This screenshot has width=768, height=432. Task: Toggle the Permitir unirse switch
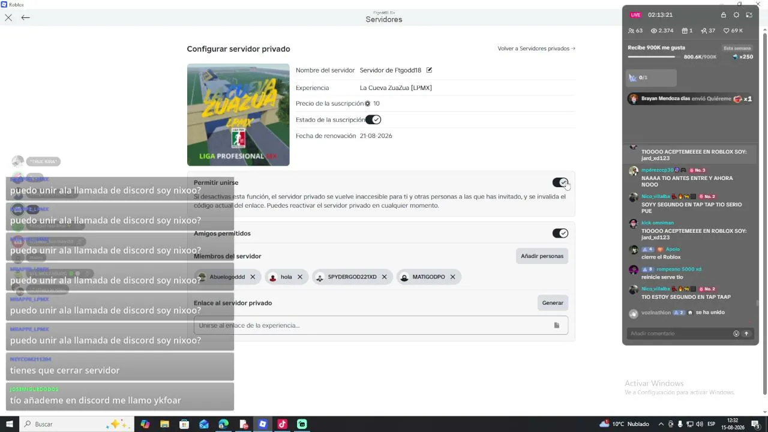(x=560, y=182)
